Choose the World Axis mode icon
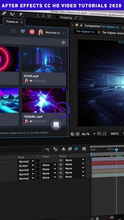Viewport: 124px width, 220px height. [44, 16]
